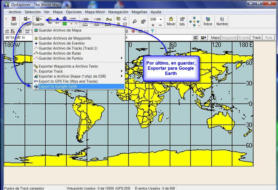
Task: Open the Navegación menu
Action: 118,12
